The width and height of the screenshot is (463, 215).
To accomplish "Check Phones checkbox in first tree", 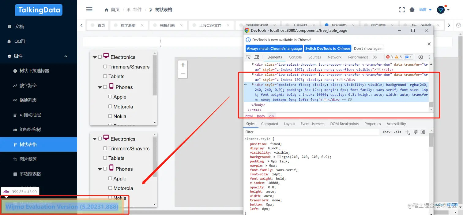I will (x=105, y=87).
